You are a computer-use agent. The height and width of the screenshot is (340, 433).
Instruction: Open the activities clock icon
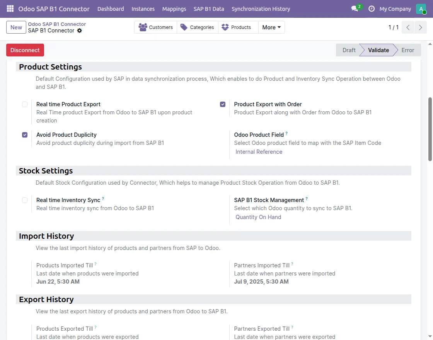[372, 9]
